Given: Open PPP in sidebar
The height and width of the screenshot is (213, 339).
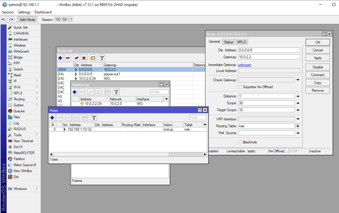Looking at the screenshot, I should click(x=17, y=63).
